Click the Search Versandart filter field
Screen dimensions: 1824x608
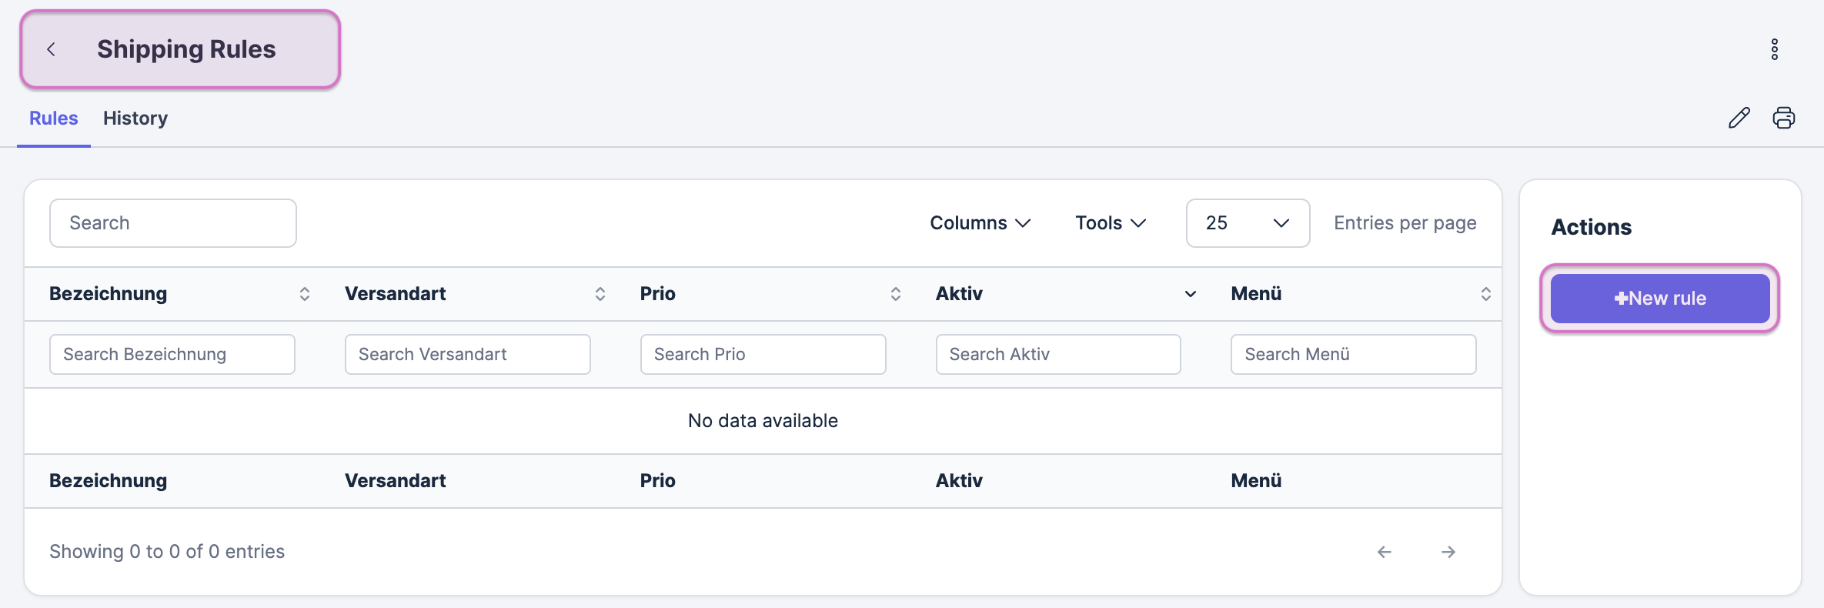click(467, 354)
